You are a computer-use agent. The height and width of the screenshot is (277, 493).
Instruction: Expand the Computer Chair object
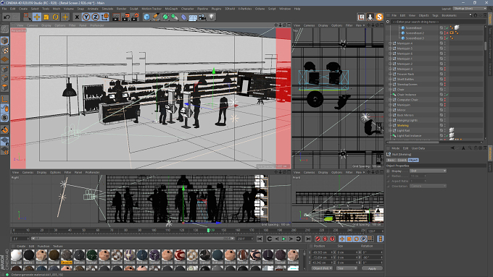tap(390, 100)
